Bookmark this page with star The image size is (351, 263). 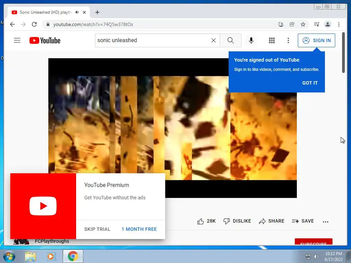[x=303, y=24]
